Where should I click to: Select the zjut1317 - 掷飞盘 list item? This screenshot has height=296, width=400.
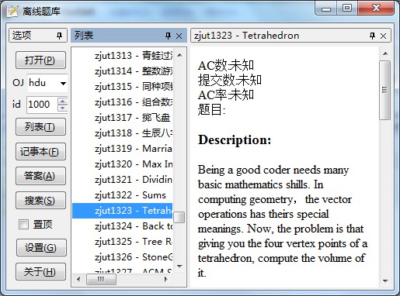[122, 118]
